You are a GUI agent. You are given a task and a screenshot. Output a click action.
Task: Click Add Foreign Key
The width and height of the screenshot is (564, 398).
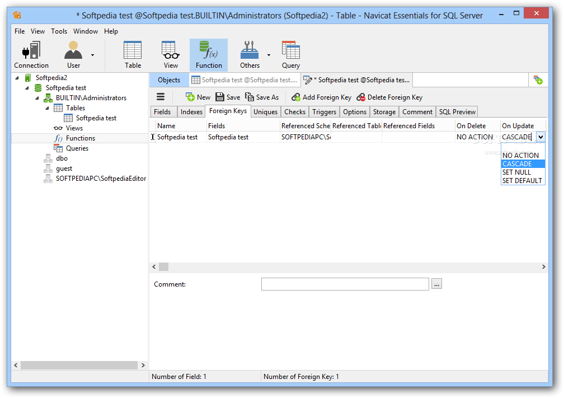pyautogui.click(x=321, y=97)
